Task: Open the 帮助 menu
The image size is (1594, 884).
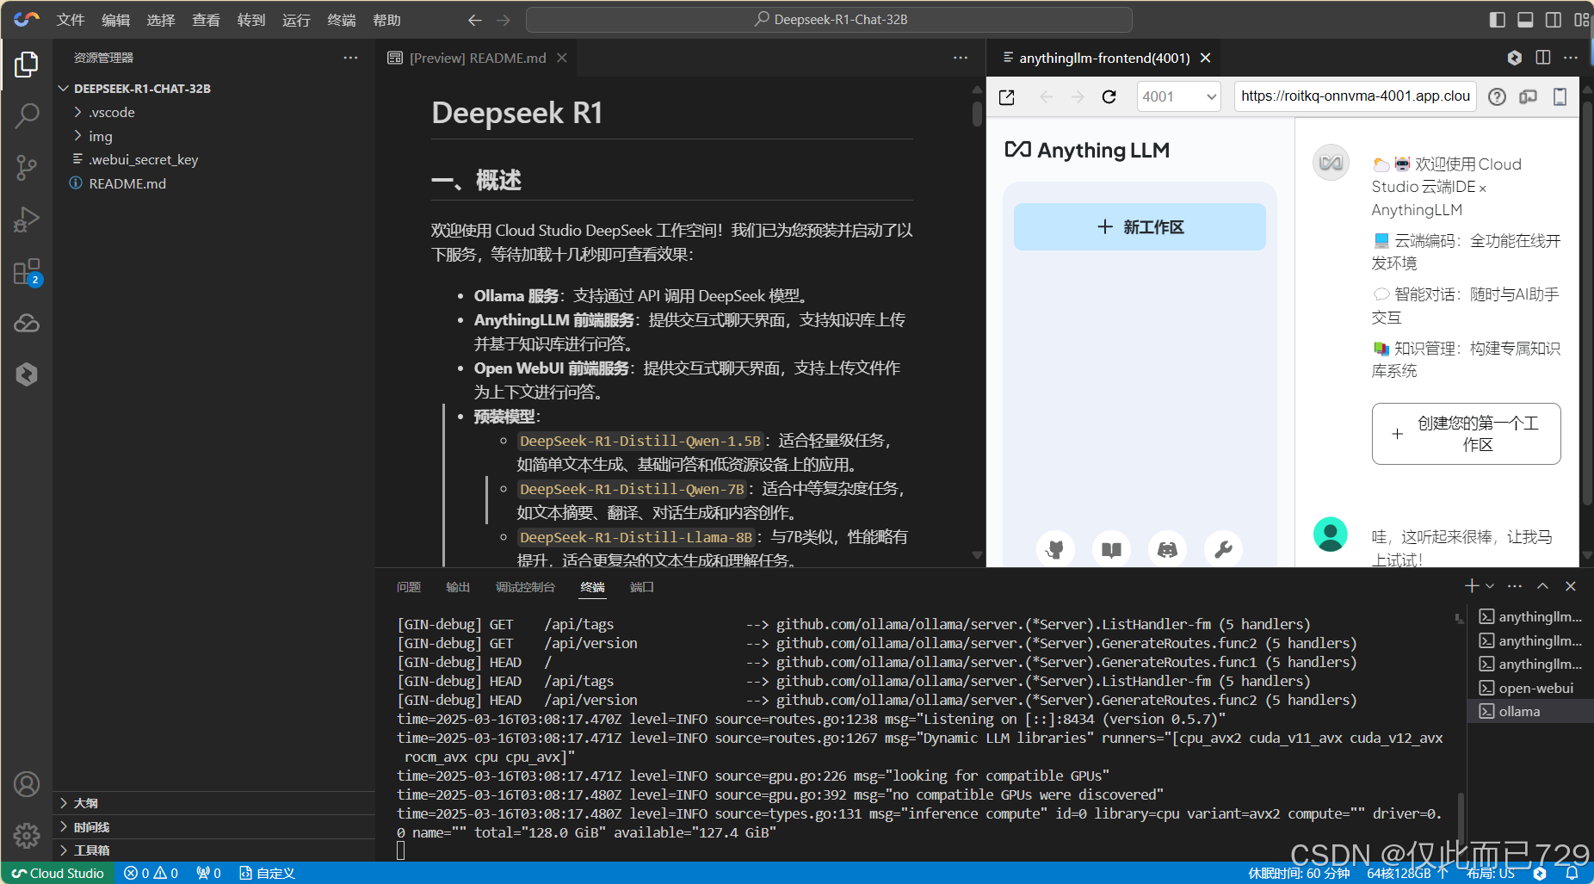Action: click(386, 20)
